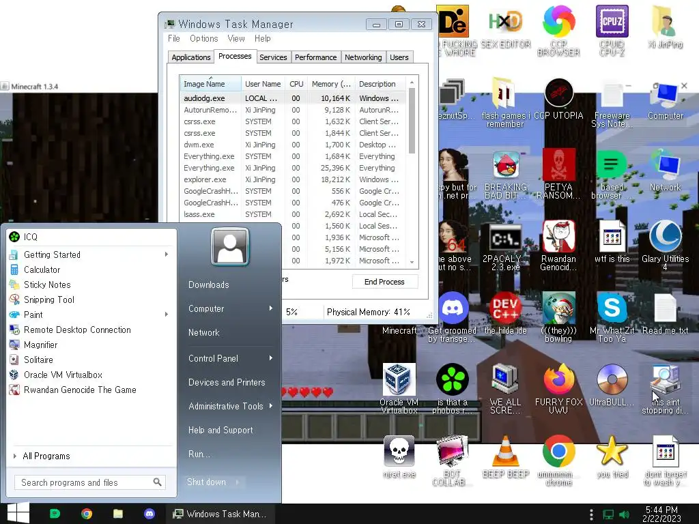Sort processes by CPU column header
This screenshot has width=699, height=524.
(296, 84)
